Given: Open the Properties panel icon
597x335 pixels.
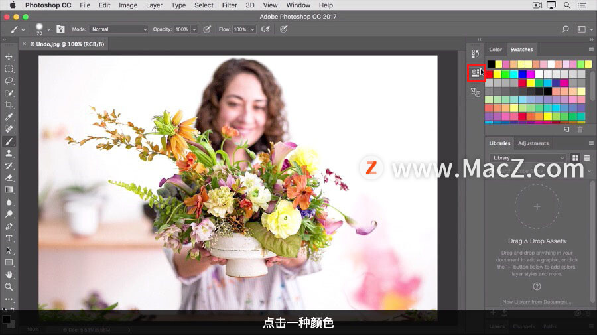Looking at the screenshot, I should click(475, 72).
